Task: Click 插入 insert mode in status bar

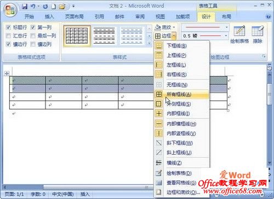Action: [x=85, y=194]
